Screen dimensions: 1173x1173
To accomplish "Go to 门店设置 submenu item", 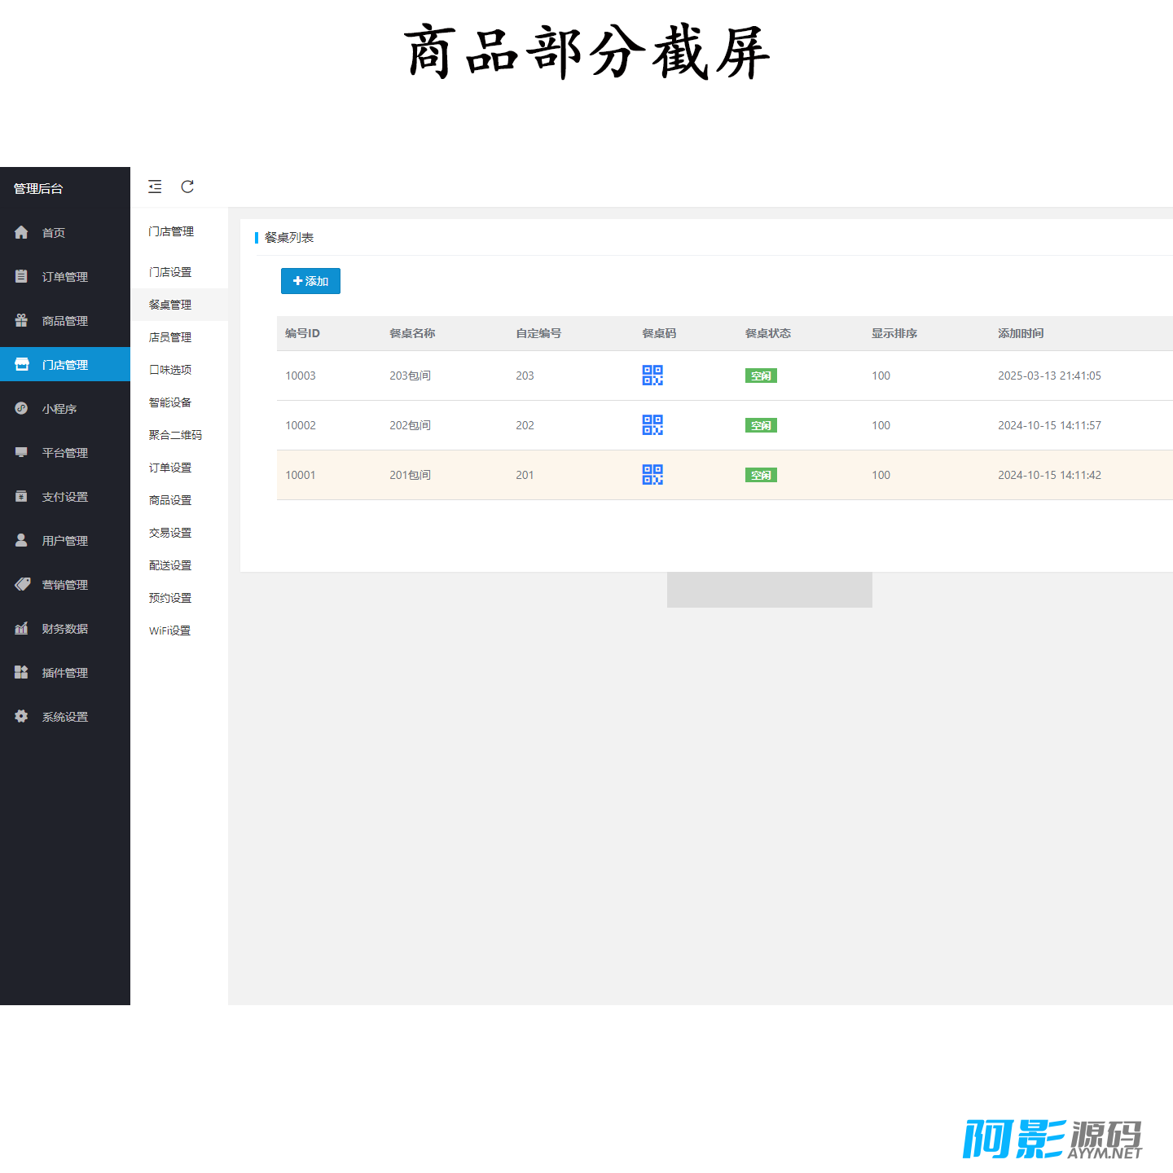I will tap(170, 272).
